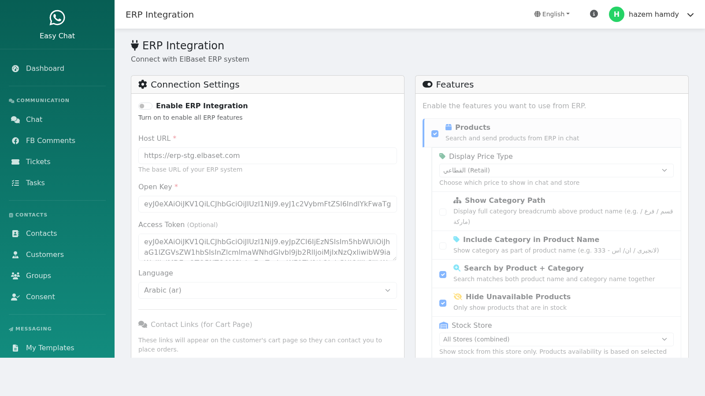This screenshot has height=396, width=705.
Task: Open Tickets using its ticket icon
Action: click(15, 161)
